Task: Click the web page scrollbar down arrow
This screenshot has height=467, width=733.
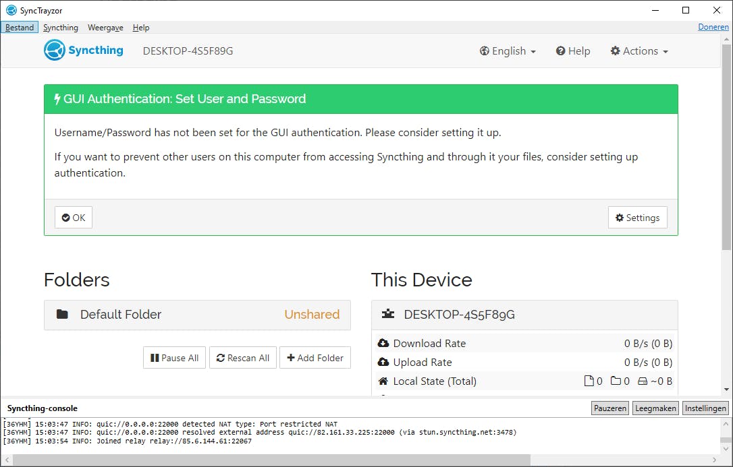Action: pyautogui.click(x=726, y=390)
